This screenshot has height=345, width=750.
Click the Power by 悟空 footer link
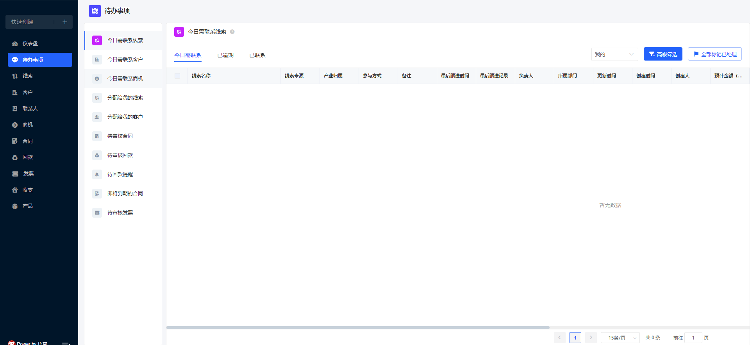28,343
